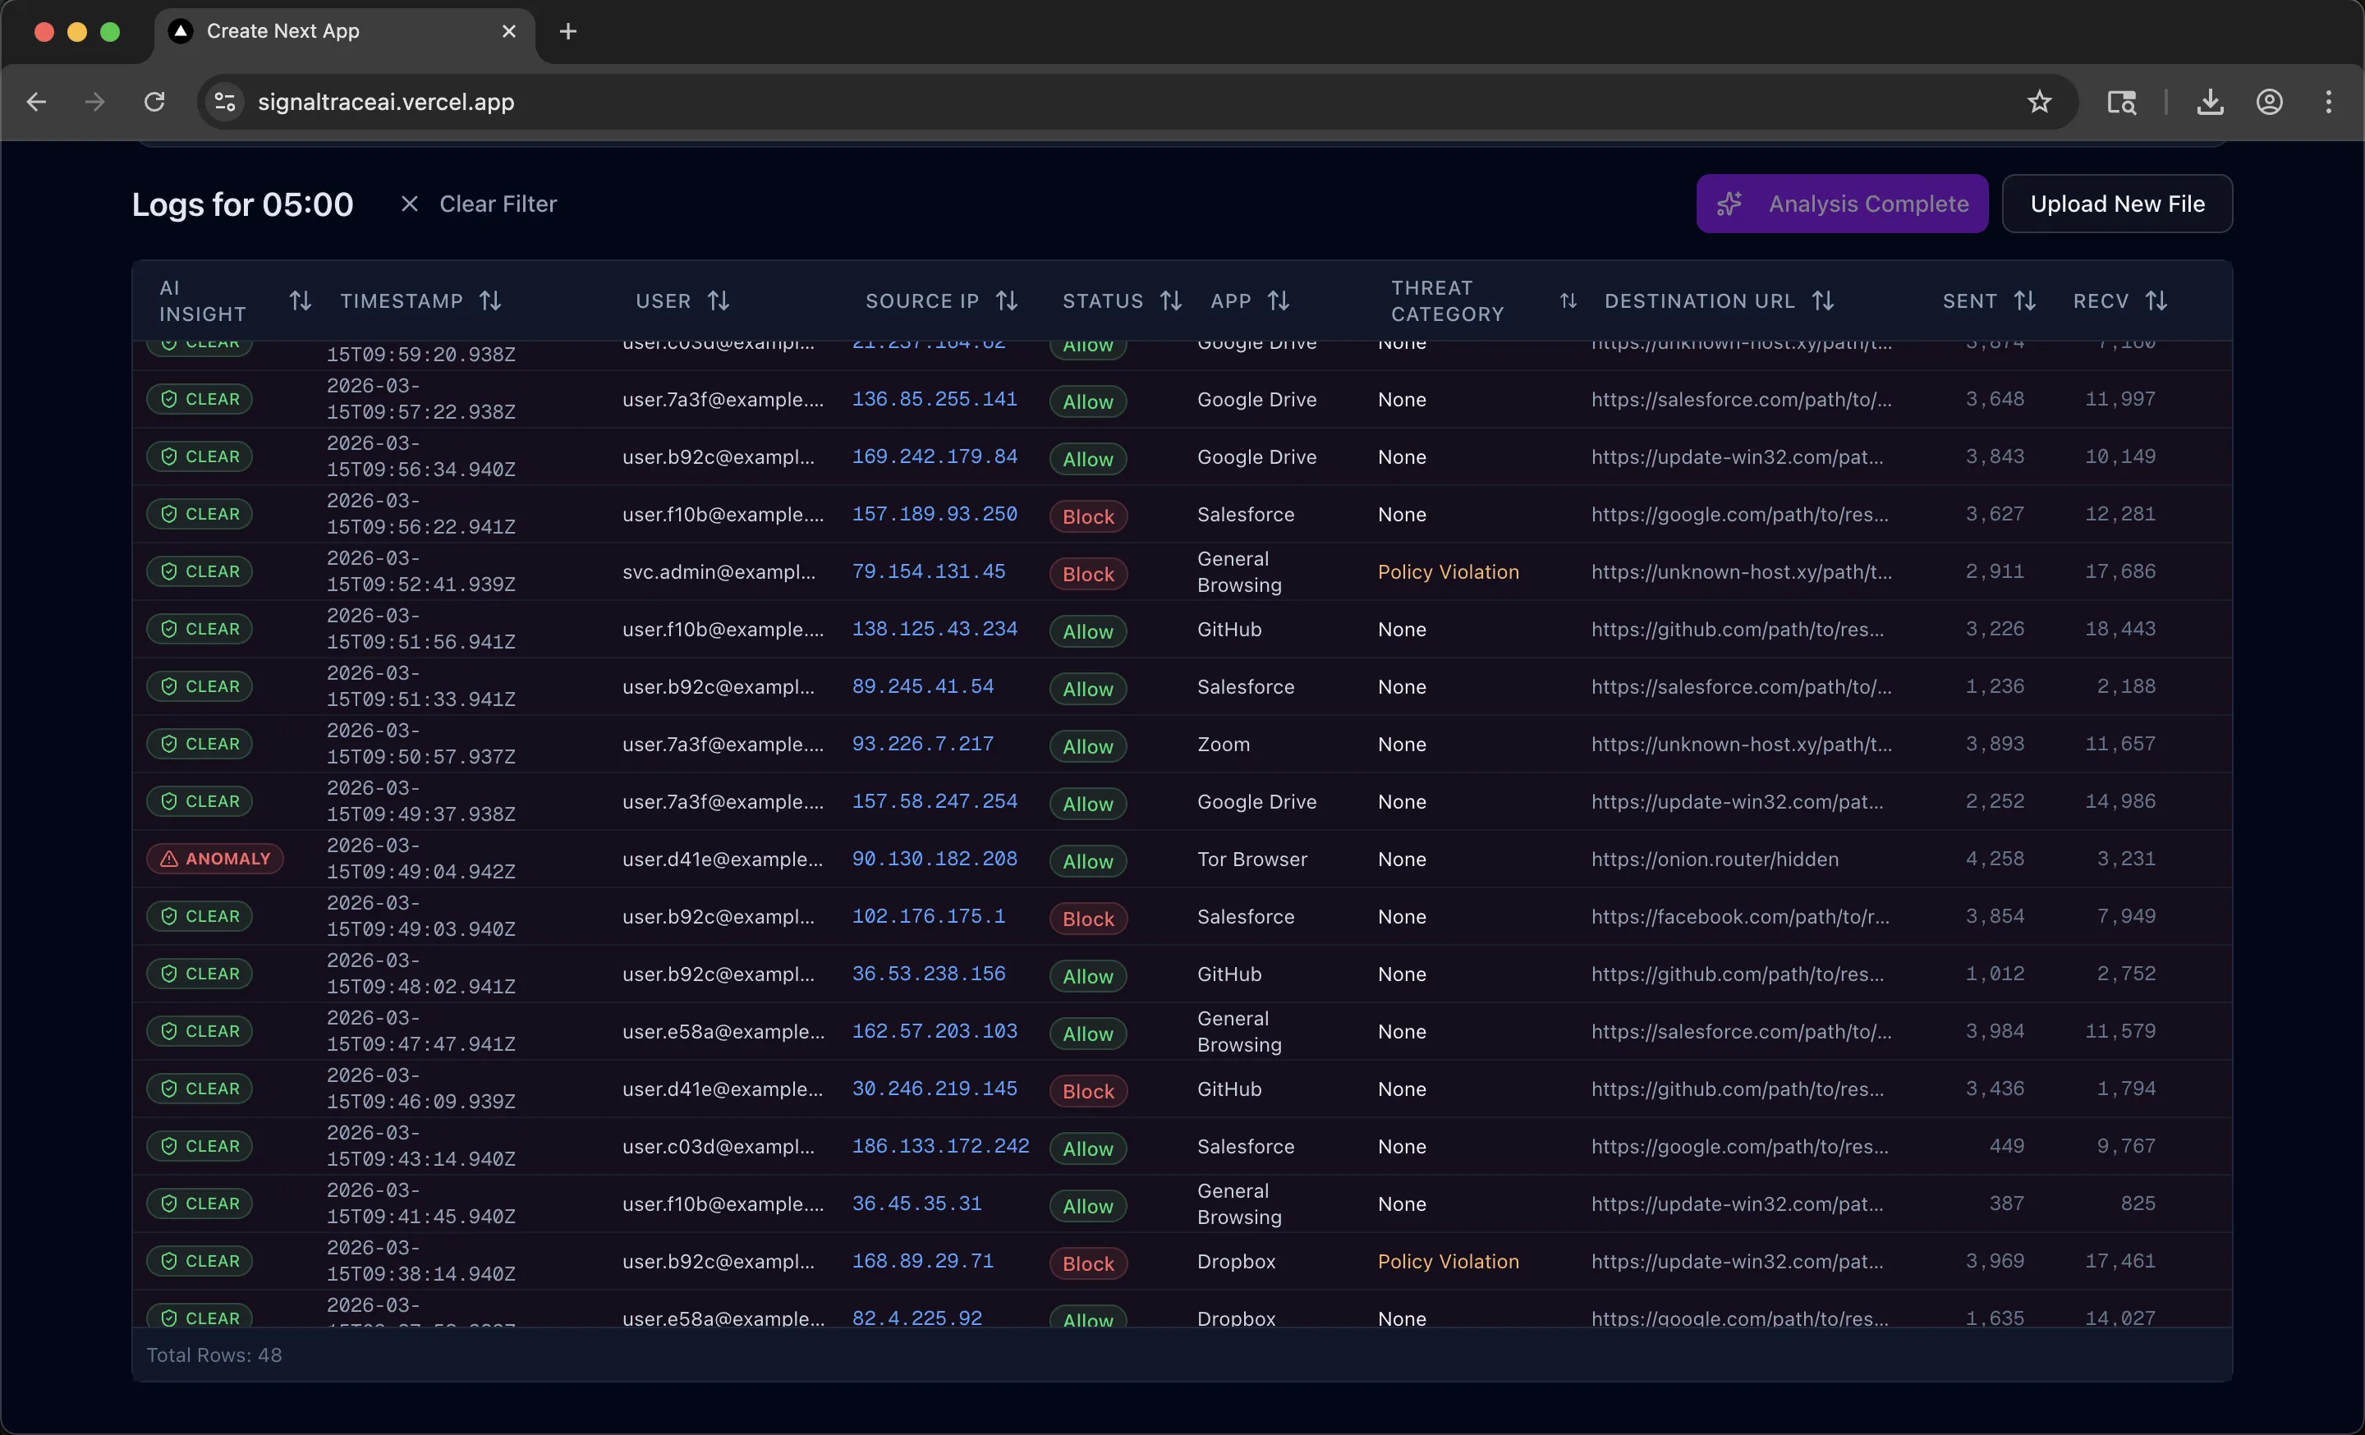This screenshot has width=2365, height=1435.
Task: Toggle sorting on the RECV column
Action: [x=2159, y=300]
